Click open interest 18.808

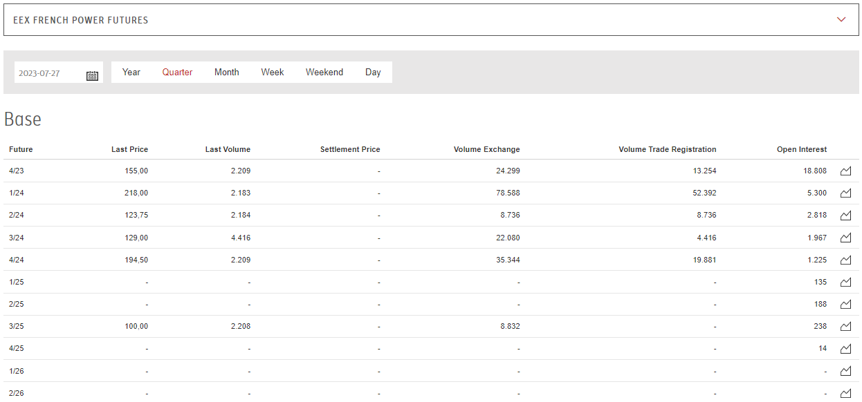815,171
